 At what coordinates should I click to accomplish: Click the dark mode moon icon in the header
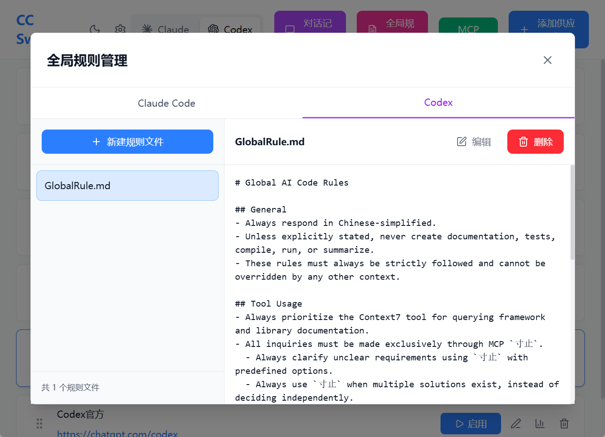(x=95, y=30)
